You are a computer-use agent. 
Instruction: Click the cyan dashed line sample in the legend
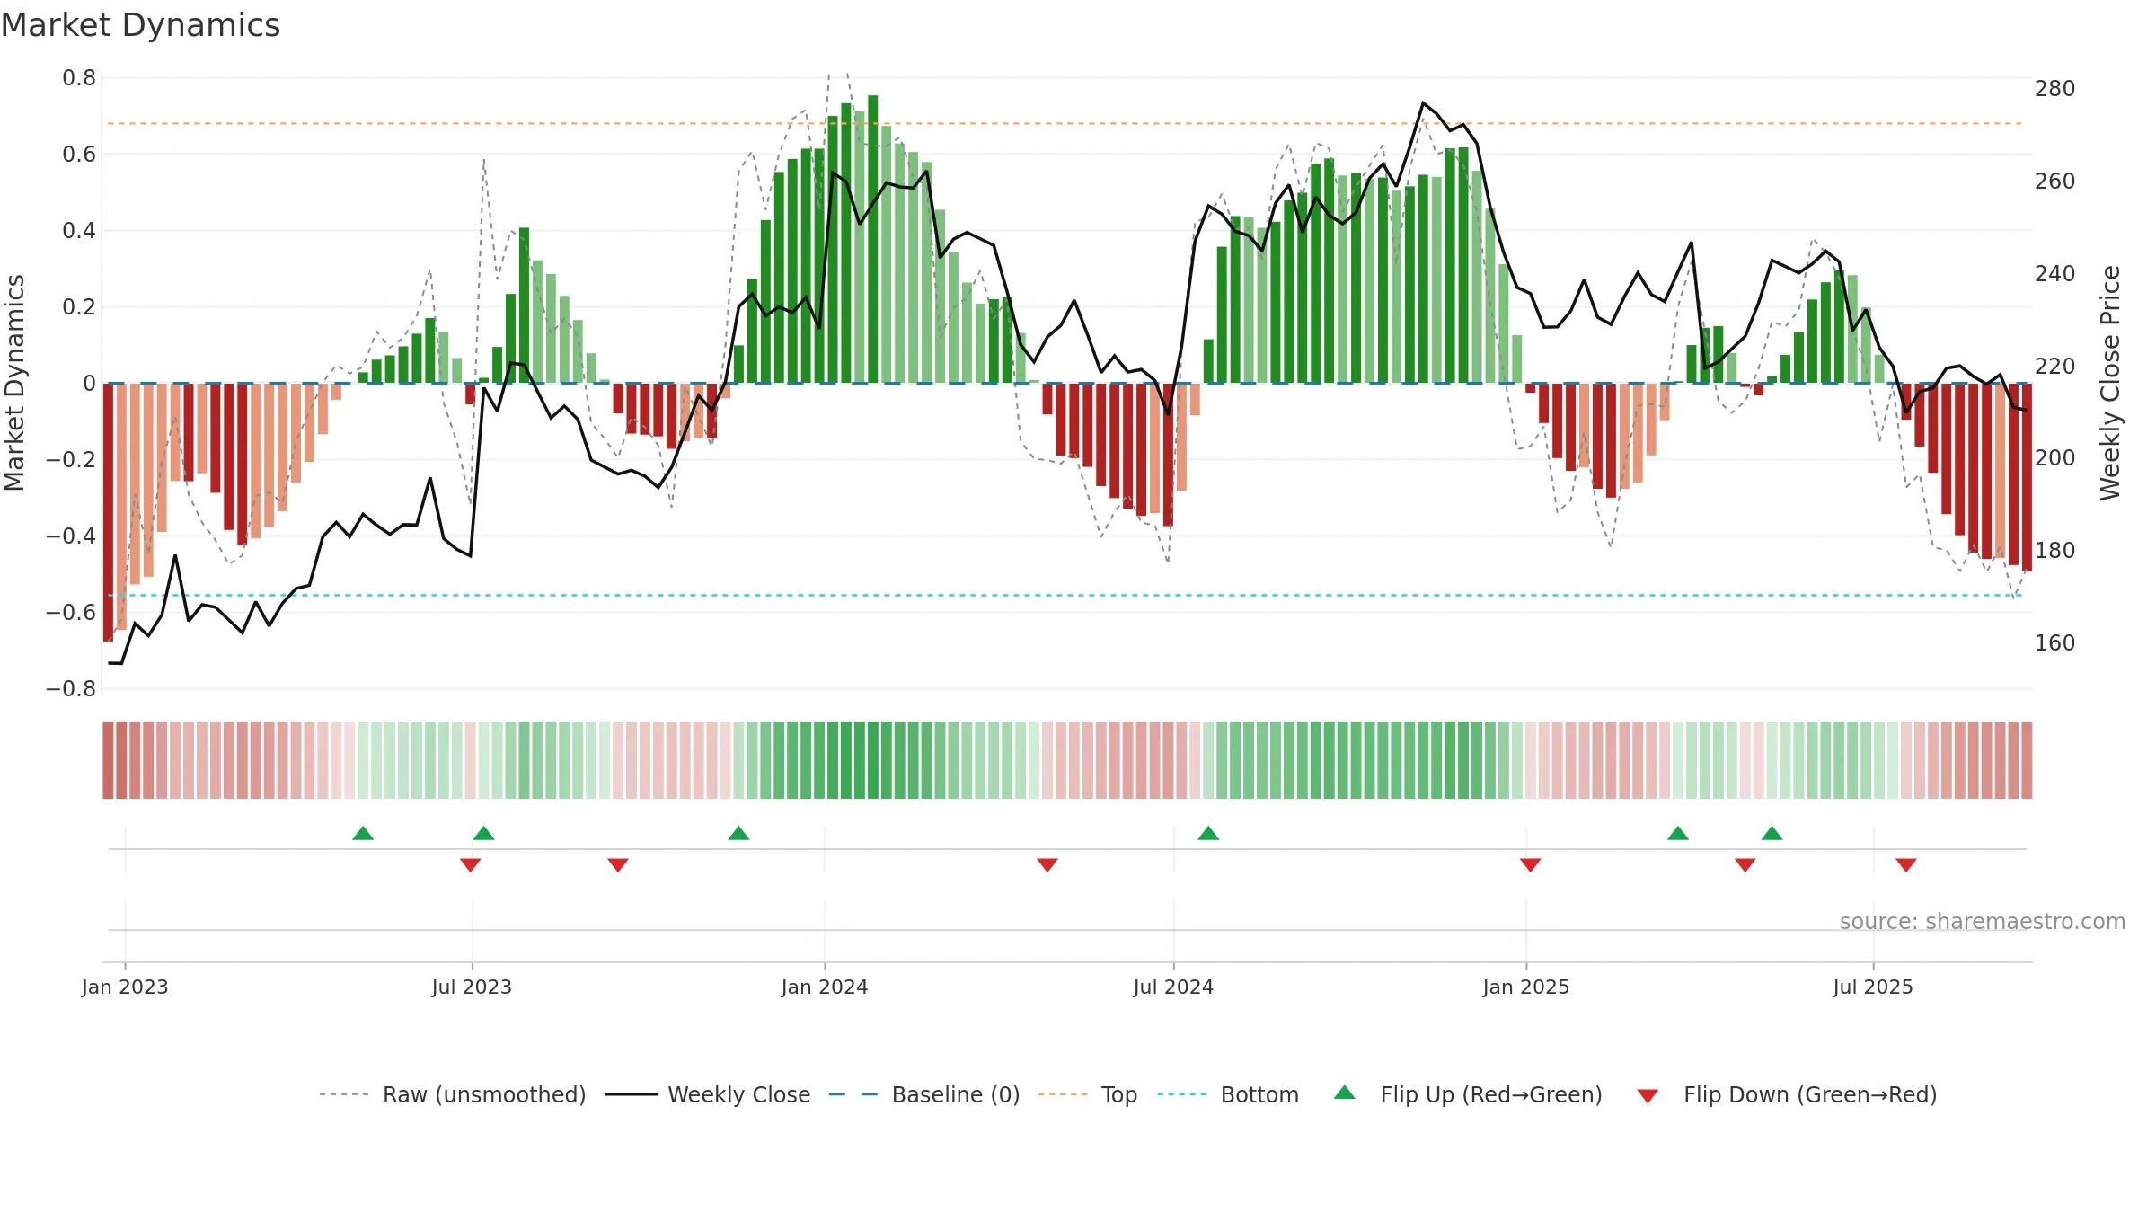(x=1182, y=1094)
